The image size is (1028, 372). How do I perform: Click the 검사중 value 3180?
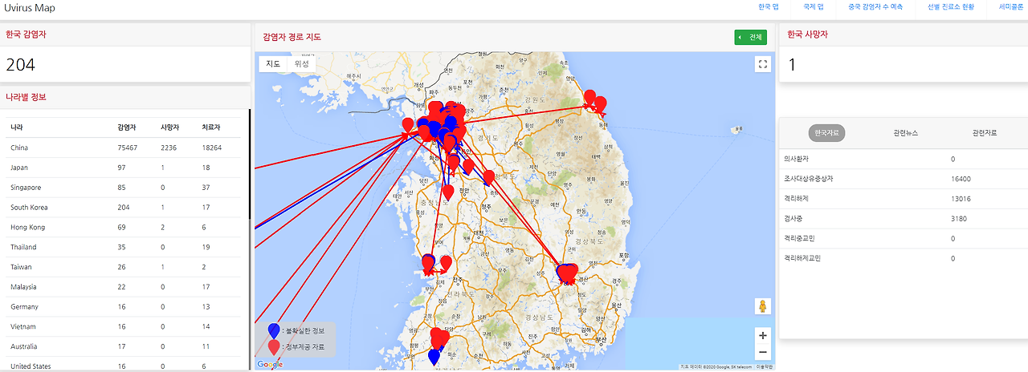click(x=959, y=219)
